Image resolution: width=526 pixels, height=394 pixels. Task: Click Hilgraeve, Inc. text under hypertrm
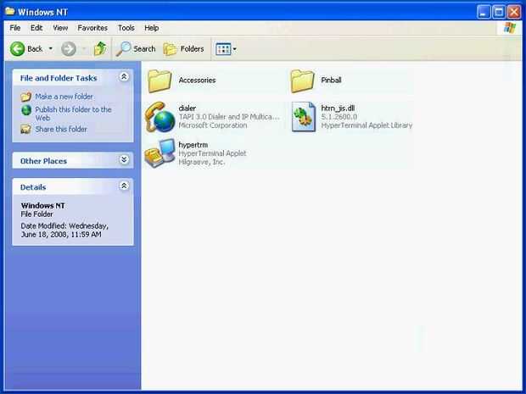[x=201, y=162]
